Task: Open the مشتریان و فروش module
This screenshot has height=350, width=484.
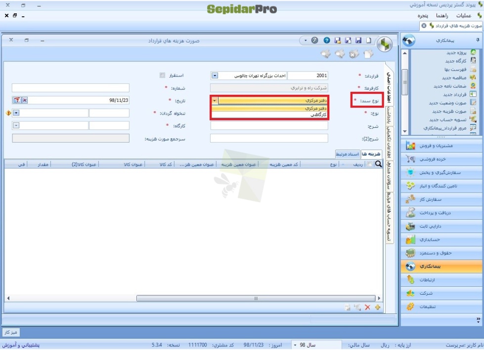Action: (441, 146)
